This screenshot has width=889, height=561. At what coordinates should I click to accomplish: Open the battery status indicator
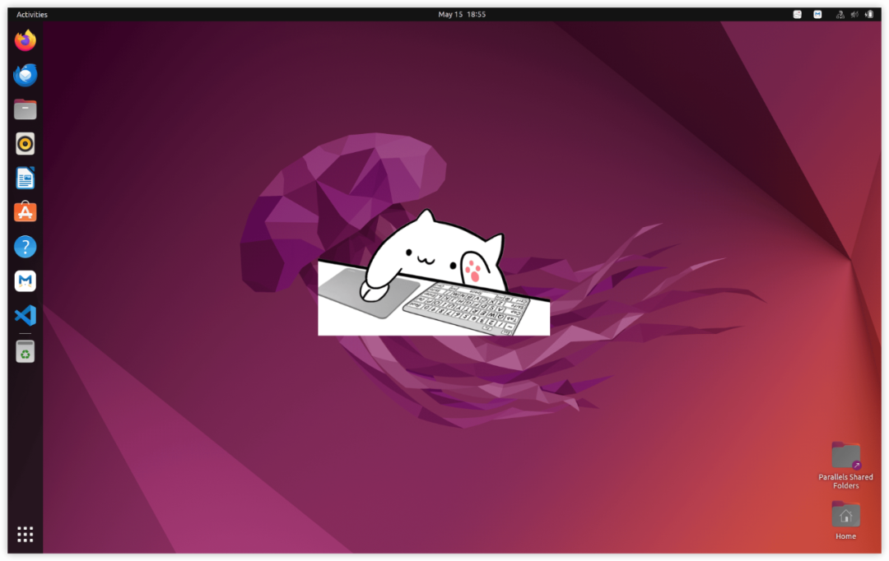[869, 14]
